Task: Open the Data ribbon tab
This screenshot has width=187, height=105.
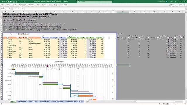Action: point(38,5)
